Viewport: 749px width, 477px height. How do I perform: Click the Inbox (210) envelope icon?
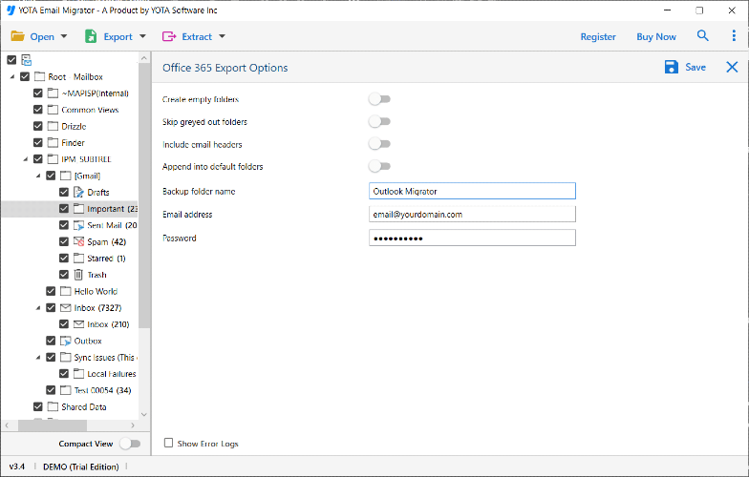(78, 324)
